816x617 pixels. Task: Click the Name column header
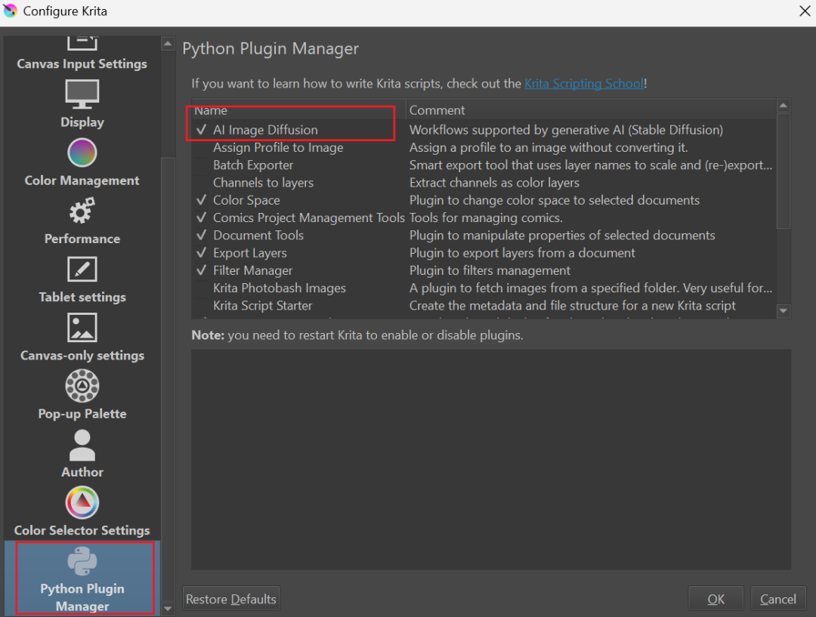point(298,110)
